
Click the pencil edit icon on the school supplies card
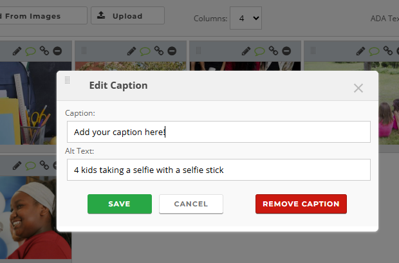pos(17,51)
